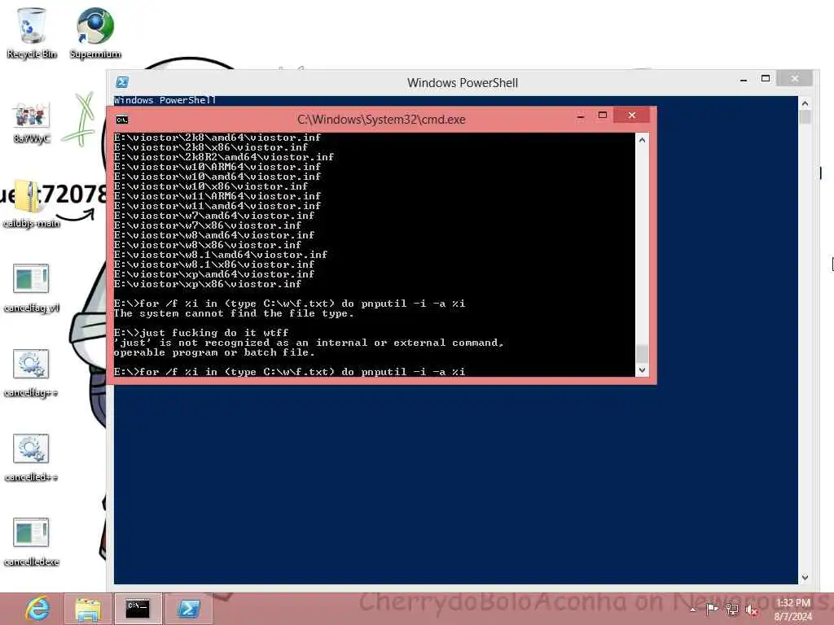
Task: Minimize the cmd.exe window
Action: [581, 116]
